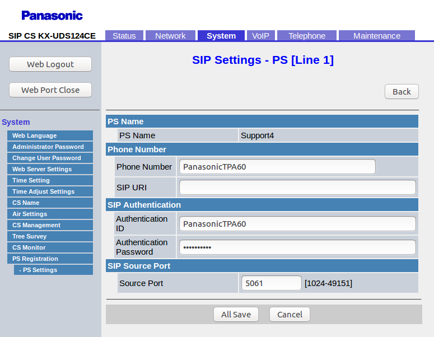This screenshot has width=434, height=337.
Task: Click the SIP Settings - PS [Line 1] heading
Action: click(263, 60)
